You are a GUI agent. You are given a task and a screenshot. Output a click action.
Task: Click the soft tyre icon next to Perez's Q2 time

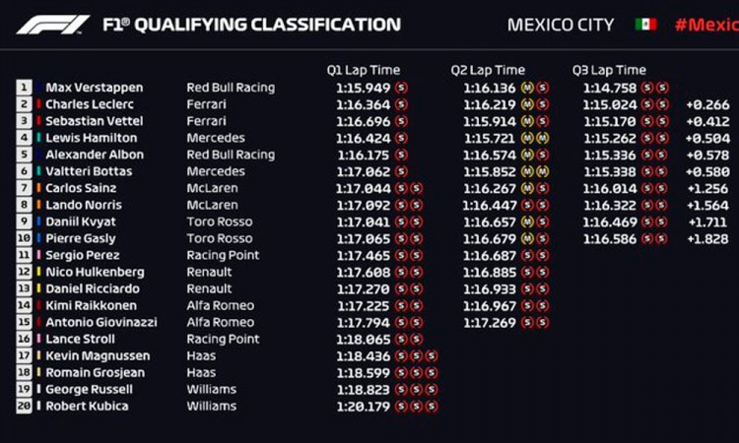coord(527,255)
